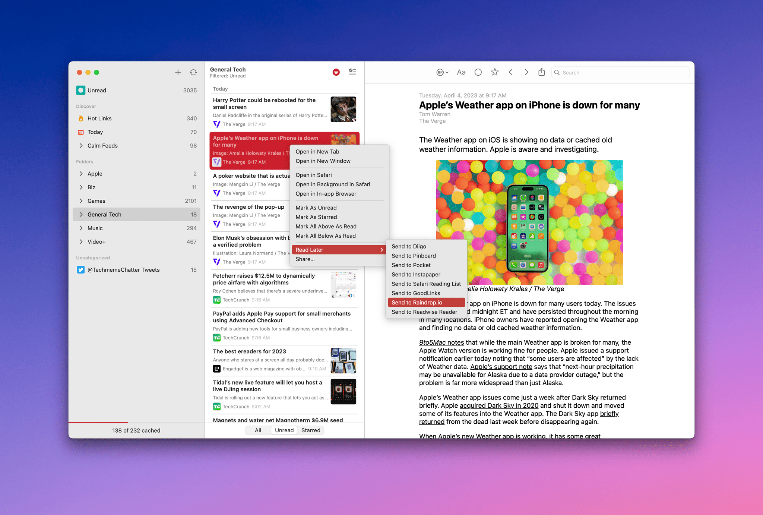Open the mark-as-read list options icon
763x515 pixels.
[352, 72]
